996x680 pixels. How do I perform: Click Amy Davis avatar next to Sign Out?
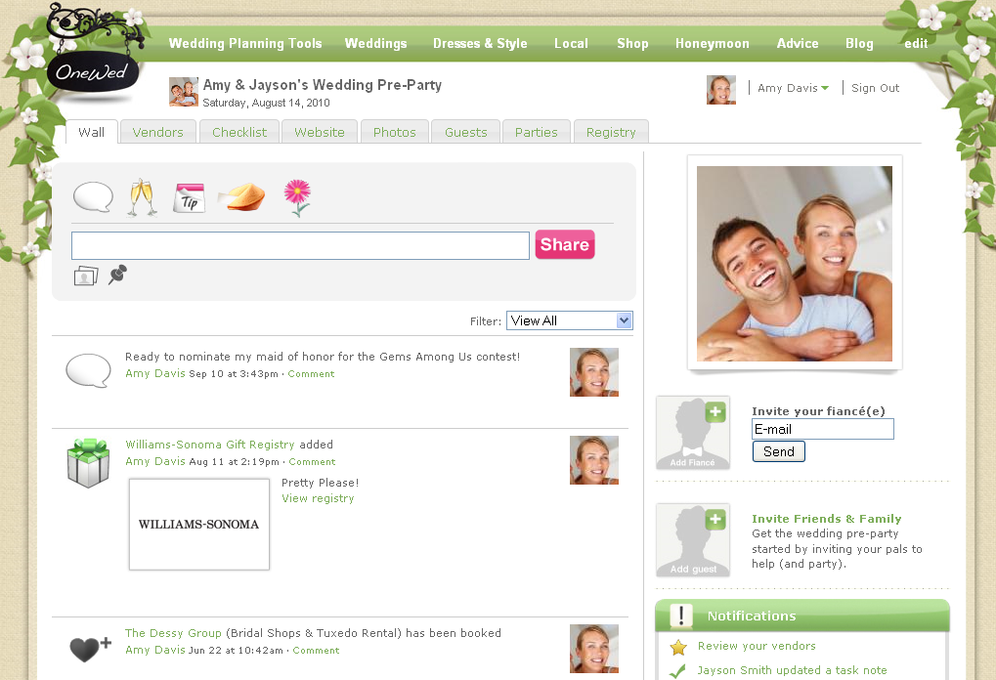click(721, 90)
